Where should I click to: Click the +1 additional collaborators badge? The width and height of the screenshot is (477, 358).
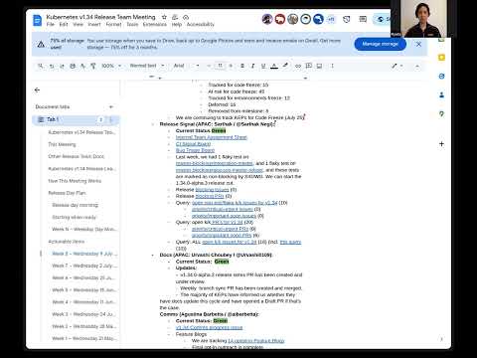331,19
